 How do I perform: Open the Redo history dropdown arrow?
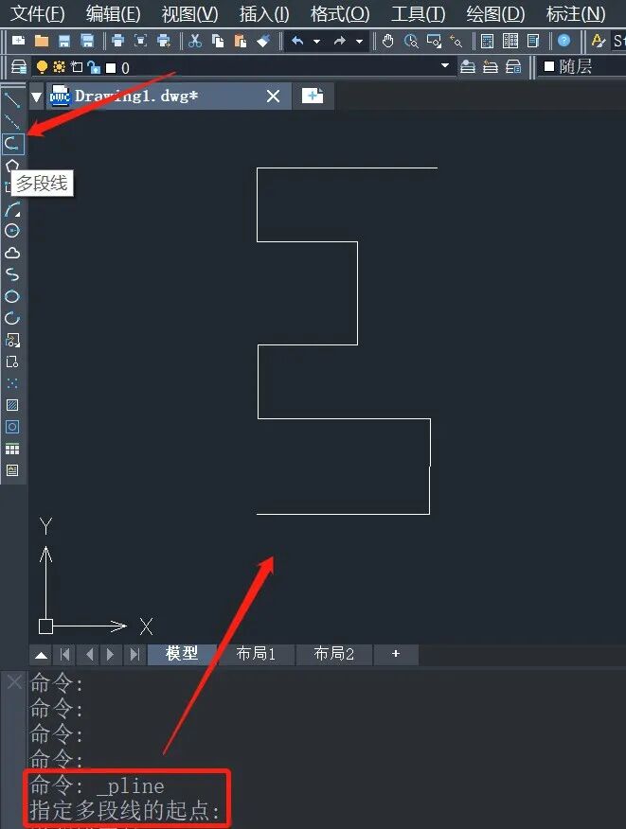click(359, 41)
